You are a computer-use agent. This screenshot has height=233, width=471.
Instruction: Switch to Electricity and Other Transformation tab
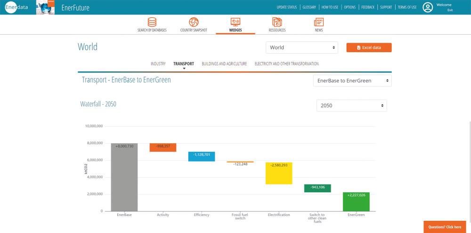(x=286, y=64)
